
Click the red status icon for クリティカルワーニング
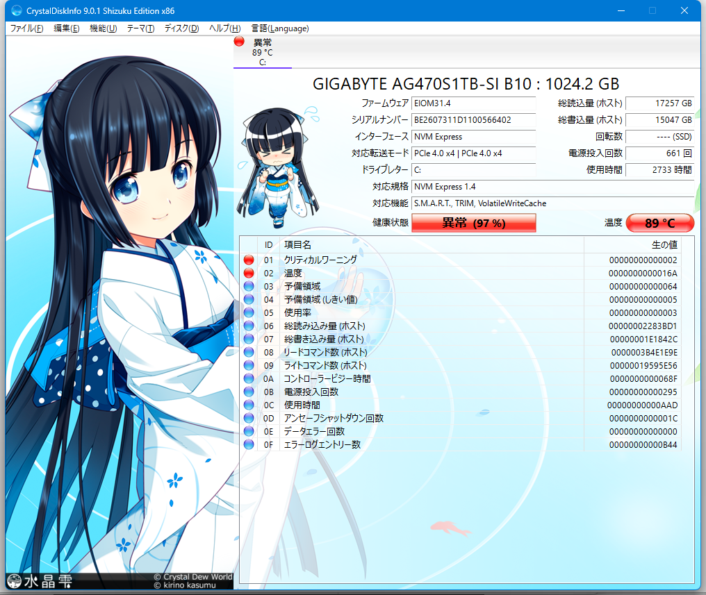[249, 260]
